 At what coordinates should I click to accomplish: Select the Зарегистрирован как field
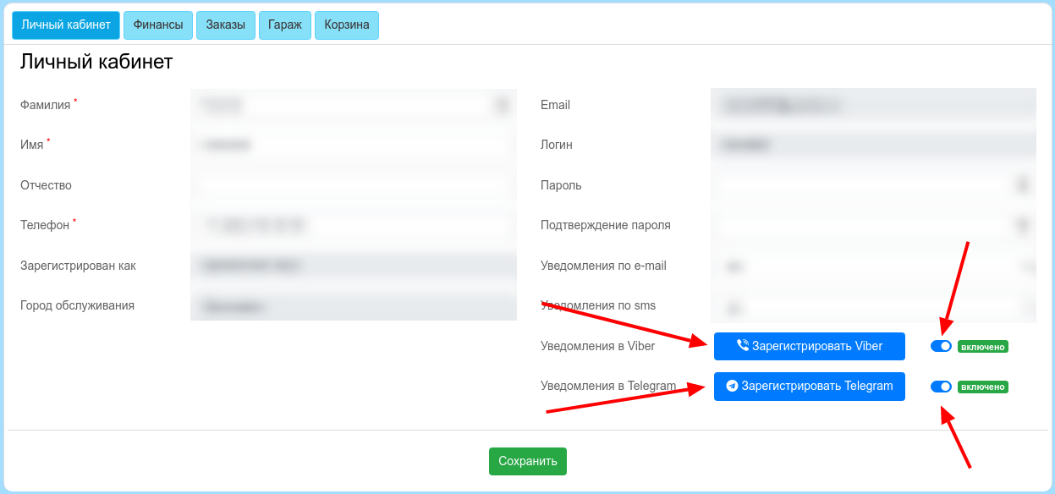click(354, 266)
